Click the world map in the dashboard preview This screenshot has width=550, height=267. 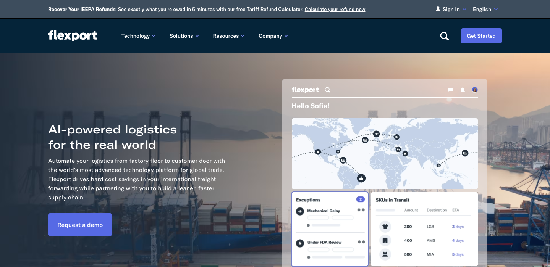click(385, 154)
